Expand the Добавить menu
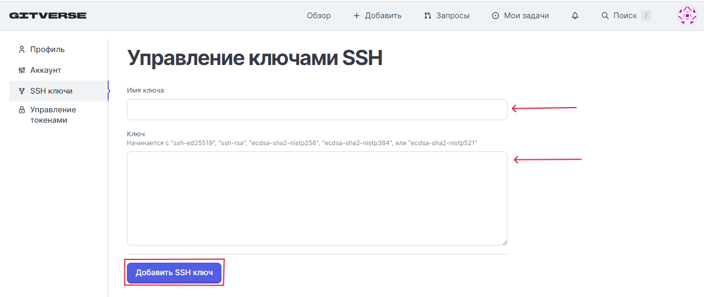 [x=383, y=16]
